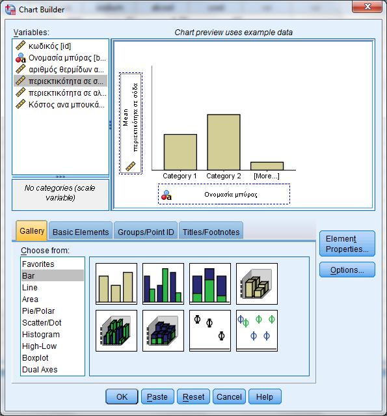Select variable αριθμός θερμίδων
The width and height of the screenshot is (387, 416).
[60, 69]
